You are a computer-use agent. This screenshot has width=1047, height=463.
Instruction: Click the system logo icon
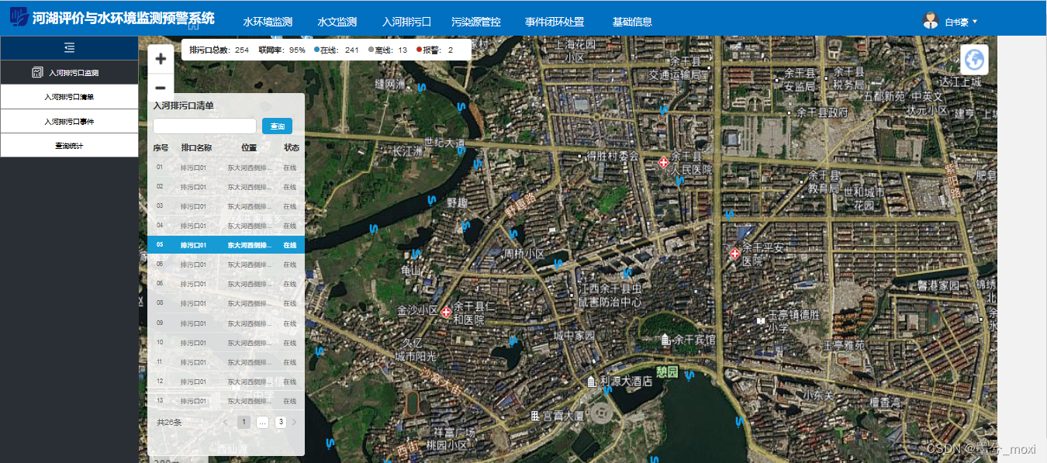(19, 17)
